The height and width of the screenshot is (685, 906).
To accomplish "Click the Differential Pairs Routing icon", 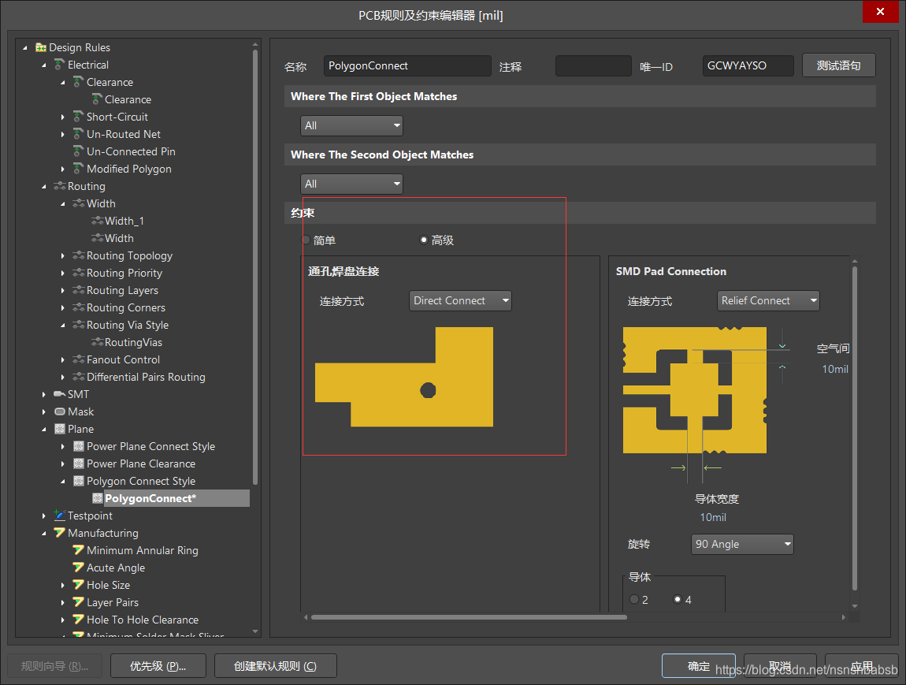I will click(79, 377).
